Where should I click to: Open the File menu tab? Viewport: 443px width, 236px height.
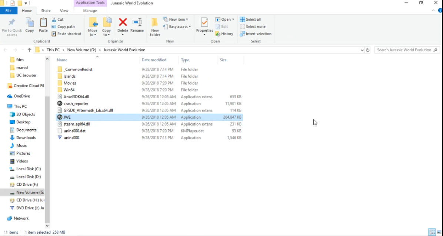pos(9,11)
